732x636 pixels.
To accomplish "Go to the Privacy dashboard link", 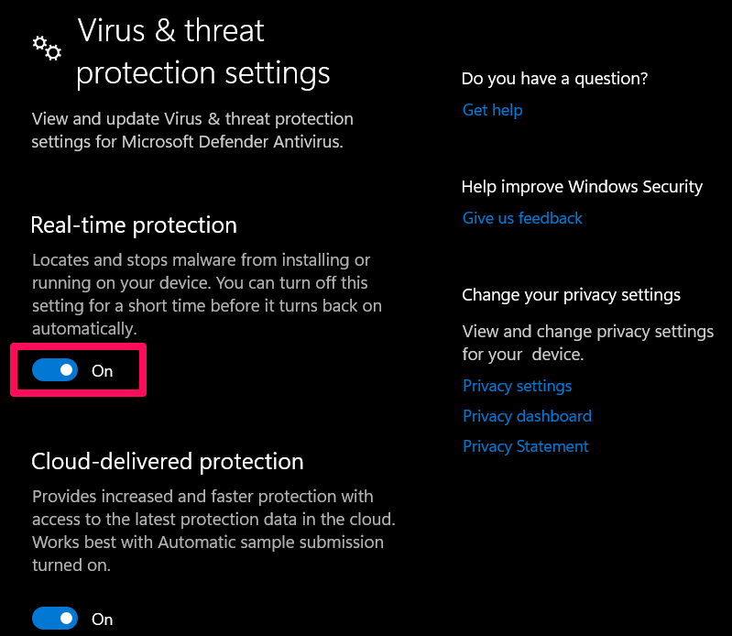I will (527, 416).
